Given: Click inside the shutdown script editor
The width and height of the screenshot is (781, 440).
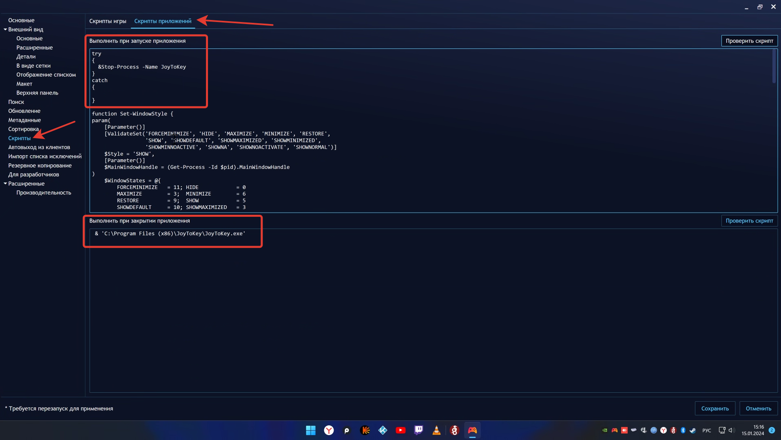Looking at the screenshot, I should coord(433,310).
